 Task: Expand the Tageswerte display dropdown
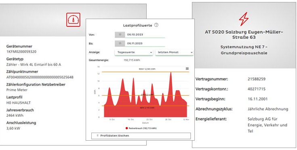[134, 52]
